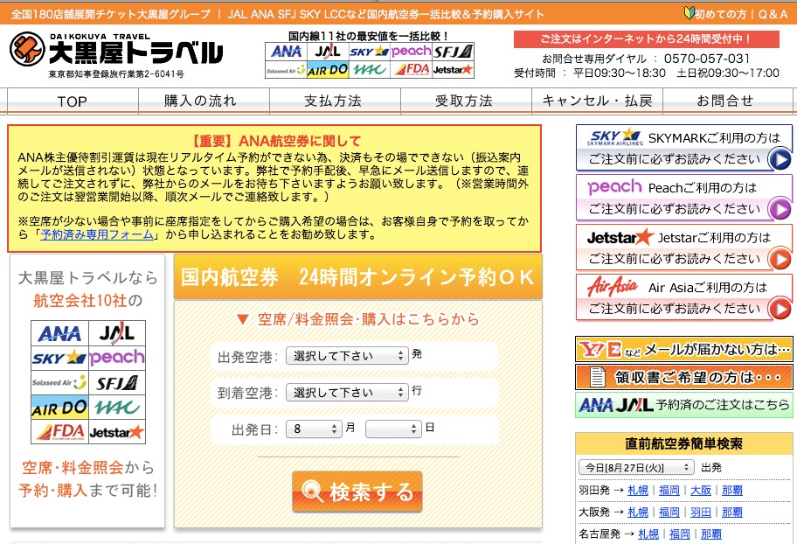Click 大阪 link in the 羽田発 row

tap(701, 490)
